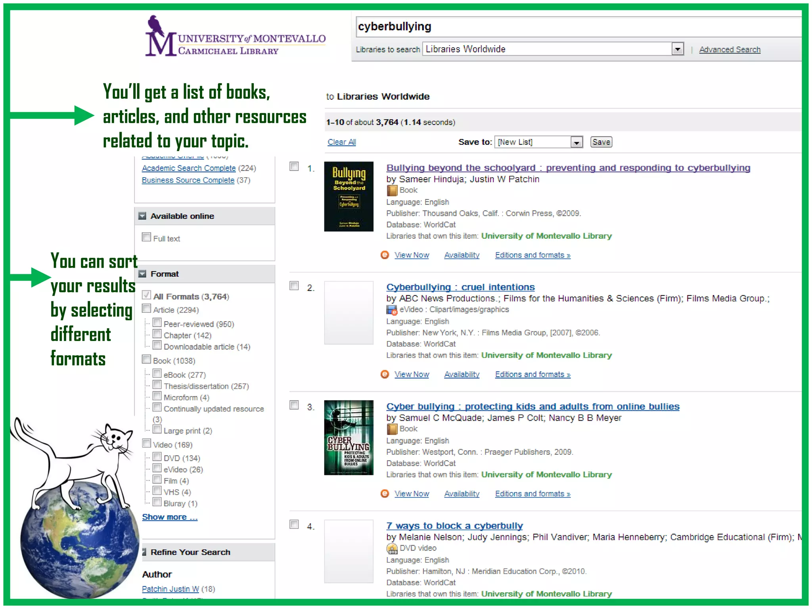Tick the eBook format checkbox
Image resolution: width=812 pixels, height=609 pixels.
coord(157,373)
